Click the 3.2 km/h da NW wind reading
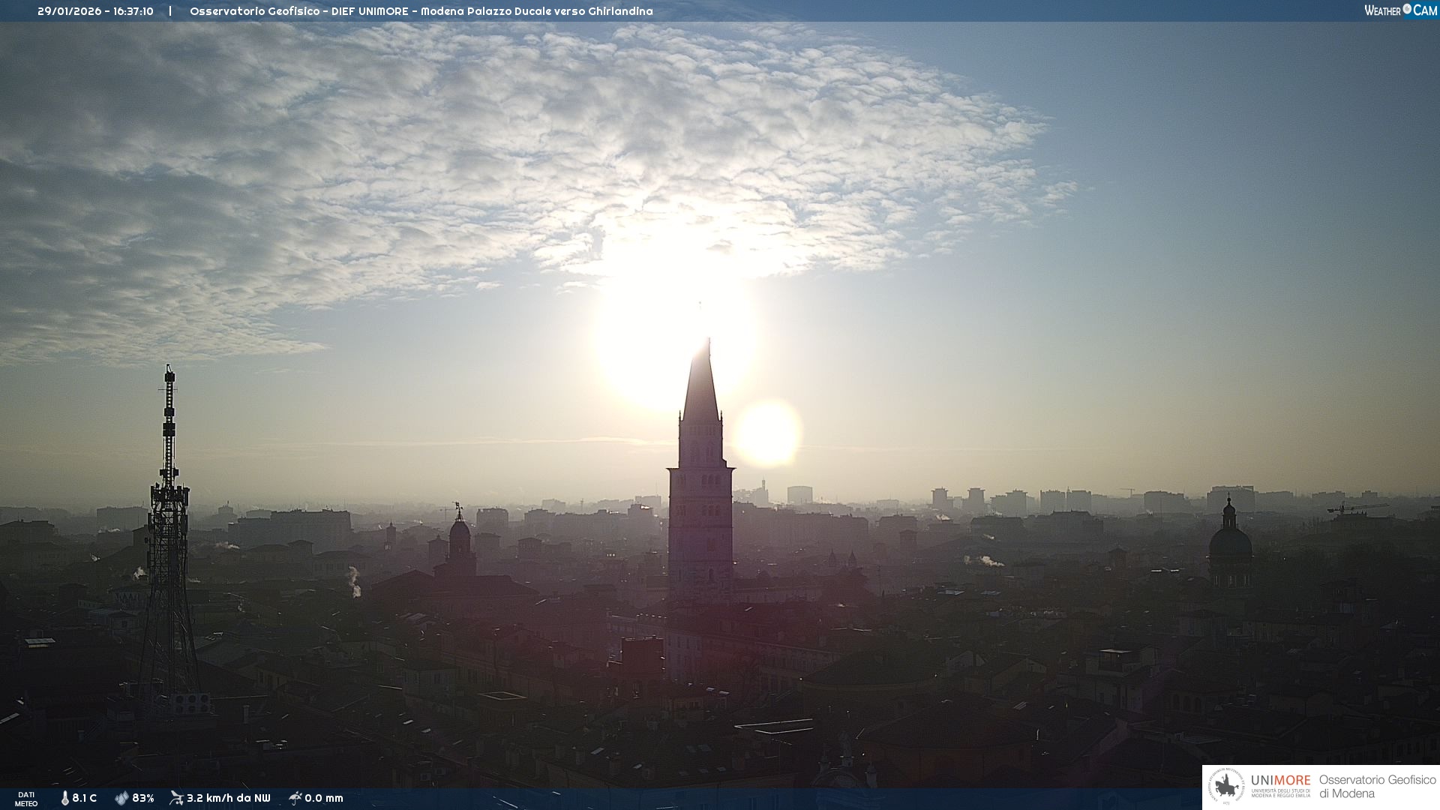 pos(228,798)
